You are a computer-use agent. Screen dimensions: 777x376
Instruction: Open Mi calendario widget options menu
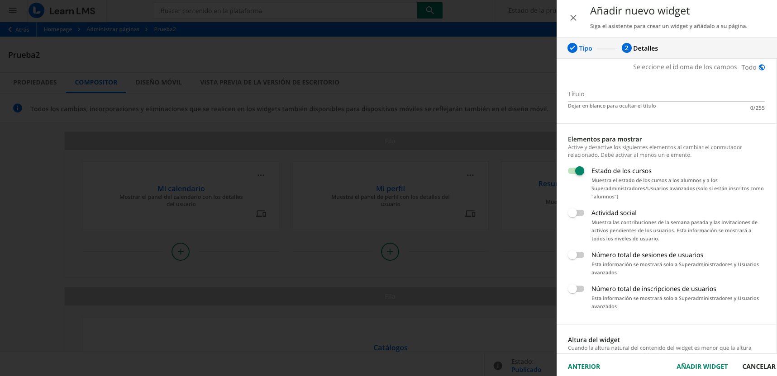(x=261, y=175)
